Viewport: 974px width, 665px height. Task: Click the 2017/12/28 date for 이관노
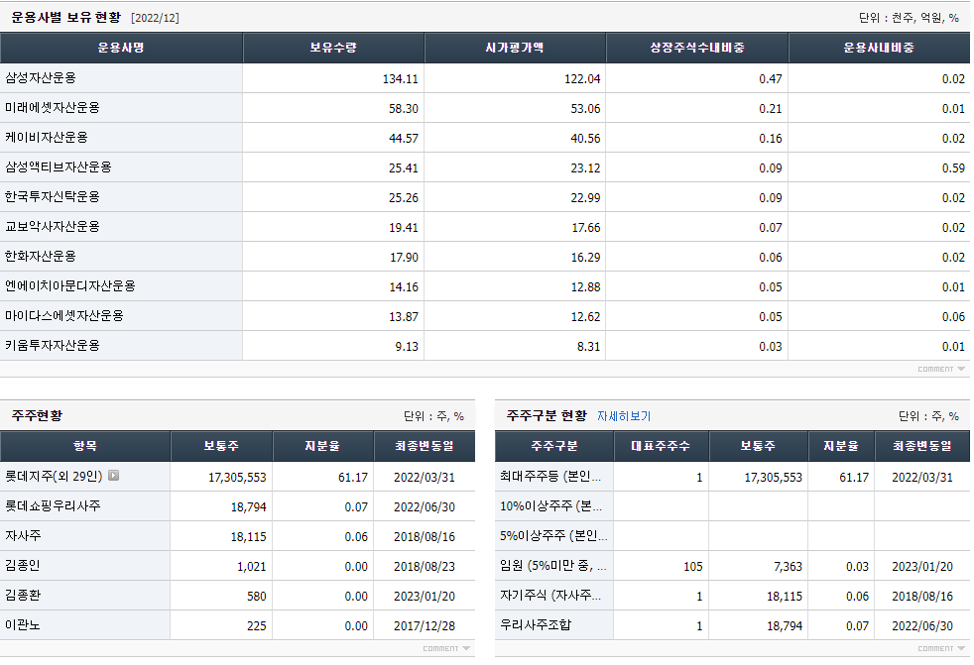pyautogui.click(x=425, y=627)
